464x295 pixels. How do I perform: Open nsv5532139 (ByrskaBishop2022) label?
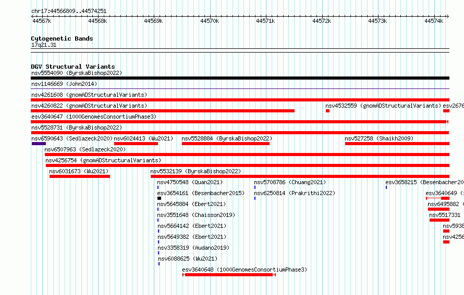[x=196, y=171]
